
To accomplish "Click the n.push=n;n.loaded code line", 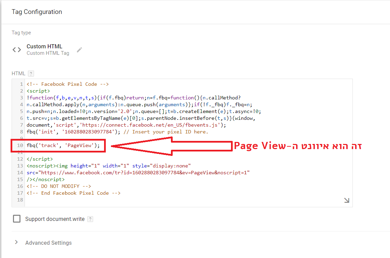I will [x=144, y=111].
